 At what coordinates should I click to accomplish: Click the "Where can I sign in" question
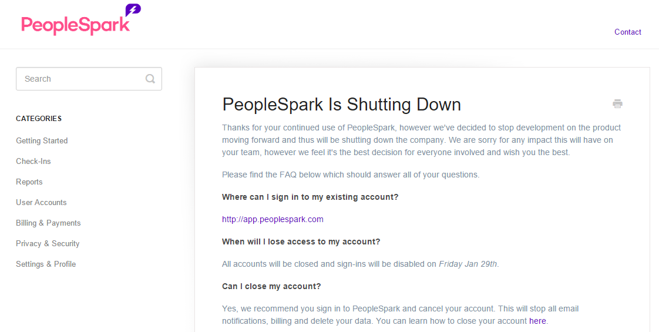310,197
